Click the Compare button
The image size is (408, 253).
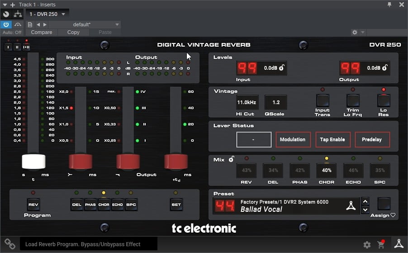pyautogui.click(x=41, y=32)
